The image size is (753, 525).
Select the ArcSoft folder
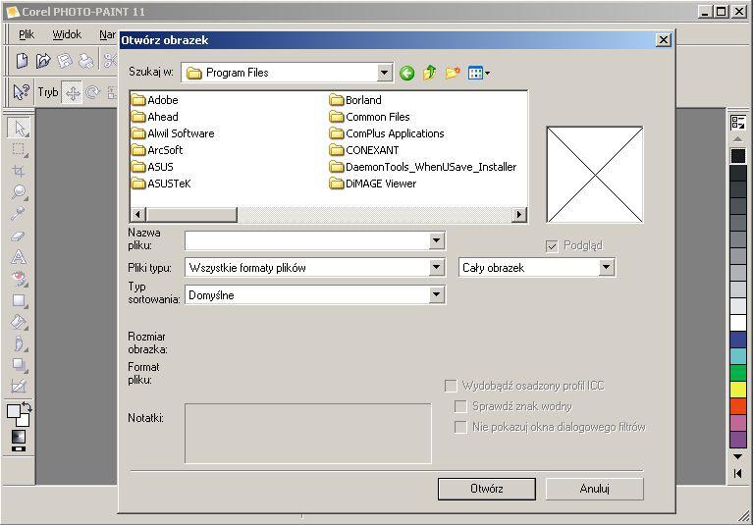(x=157, y=150)
